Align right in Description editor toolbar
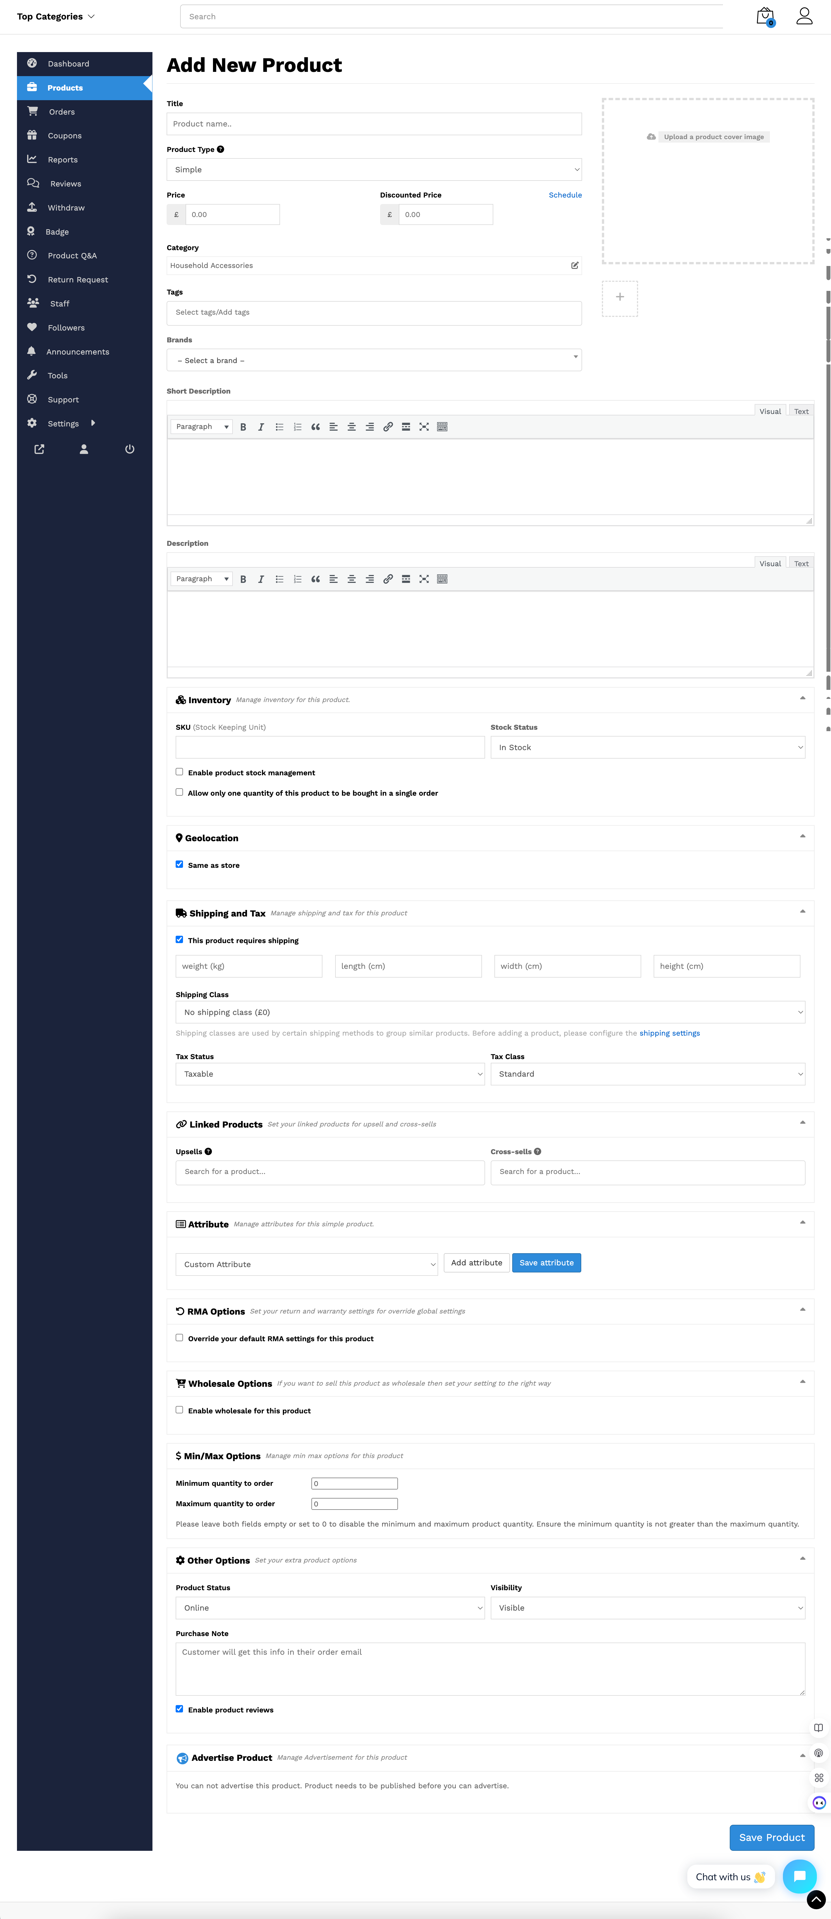Screen dimensions: 831x1919 [369, 579]
